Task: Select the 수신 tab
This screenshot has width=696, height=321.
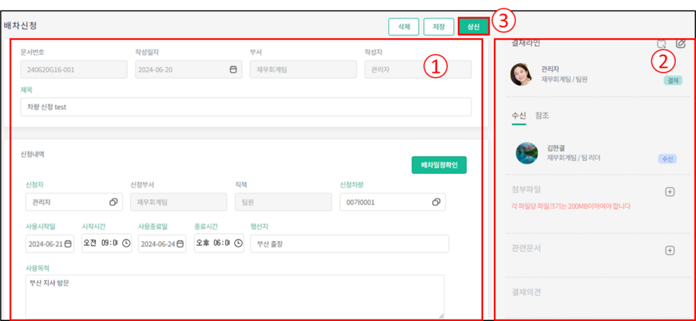Action: pyautogui.click(x=518, y=115)
